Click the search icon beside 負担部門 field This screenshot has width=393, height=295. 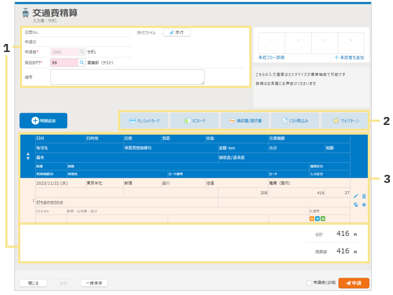[x=82, y=63]
